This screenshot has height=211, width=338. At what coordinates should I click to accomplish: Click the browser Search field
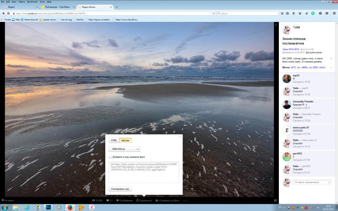248,14
